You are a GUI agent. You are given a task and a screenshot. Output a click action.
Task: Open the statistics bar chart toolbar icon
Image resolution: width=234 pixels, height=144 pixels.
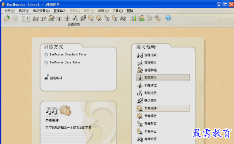click(134, 18)
